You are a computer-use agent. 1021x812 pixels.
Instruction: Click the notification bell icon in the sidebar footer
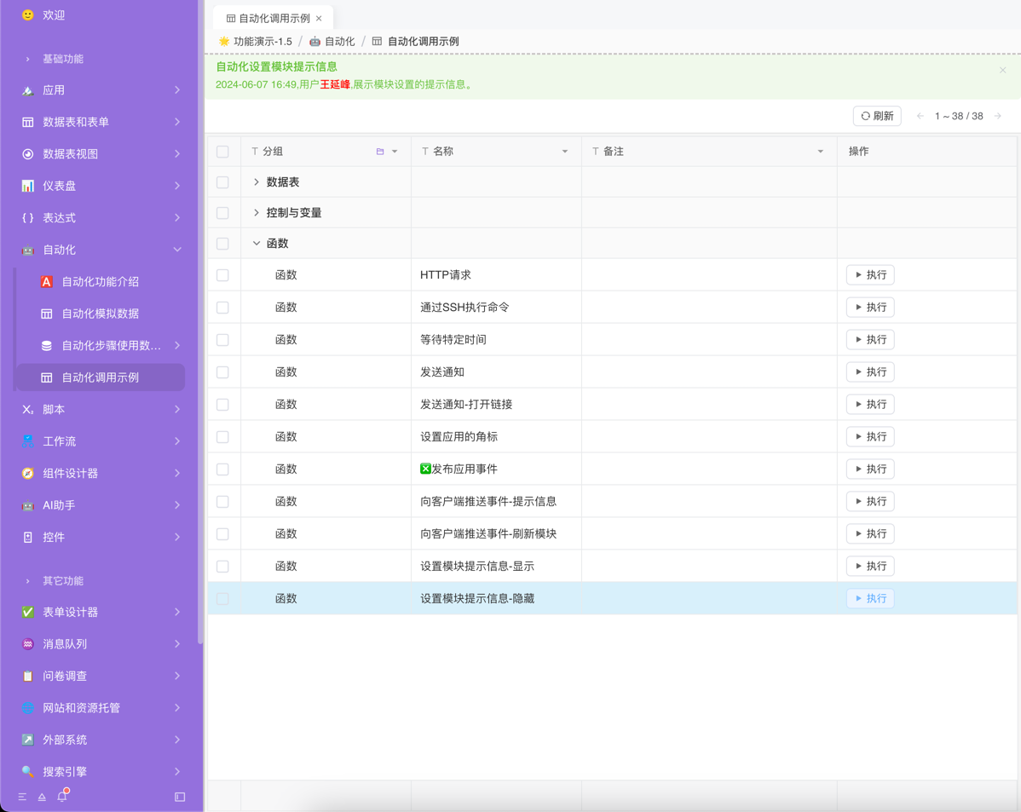point(61,797)
